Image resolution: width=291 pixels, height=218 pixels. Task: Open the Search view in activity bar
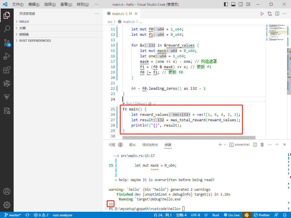coord(7,29)
